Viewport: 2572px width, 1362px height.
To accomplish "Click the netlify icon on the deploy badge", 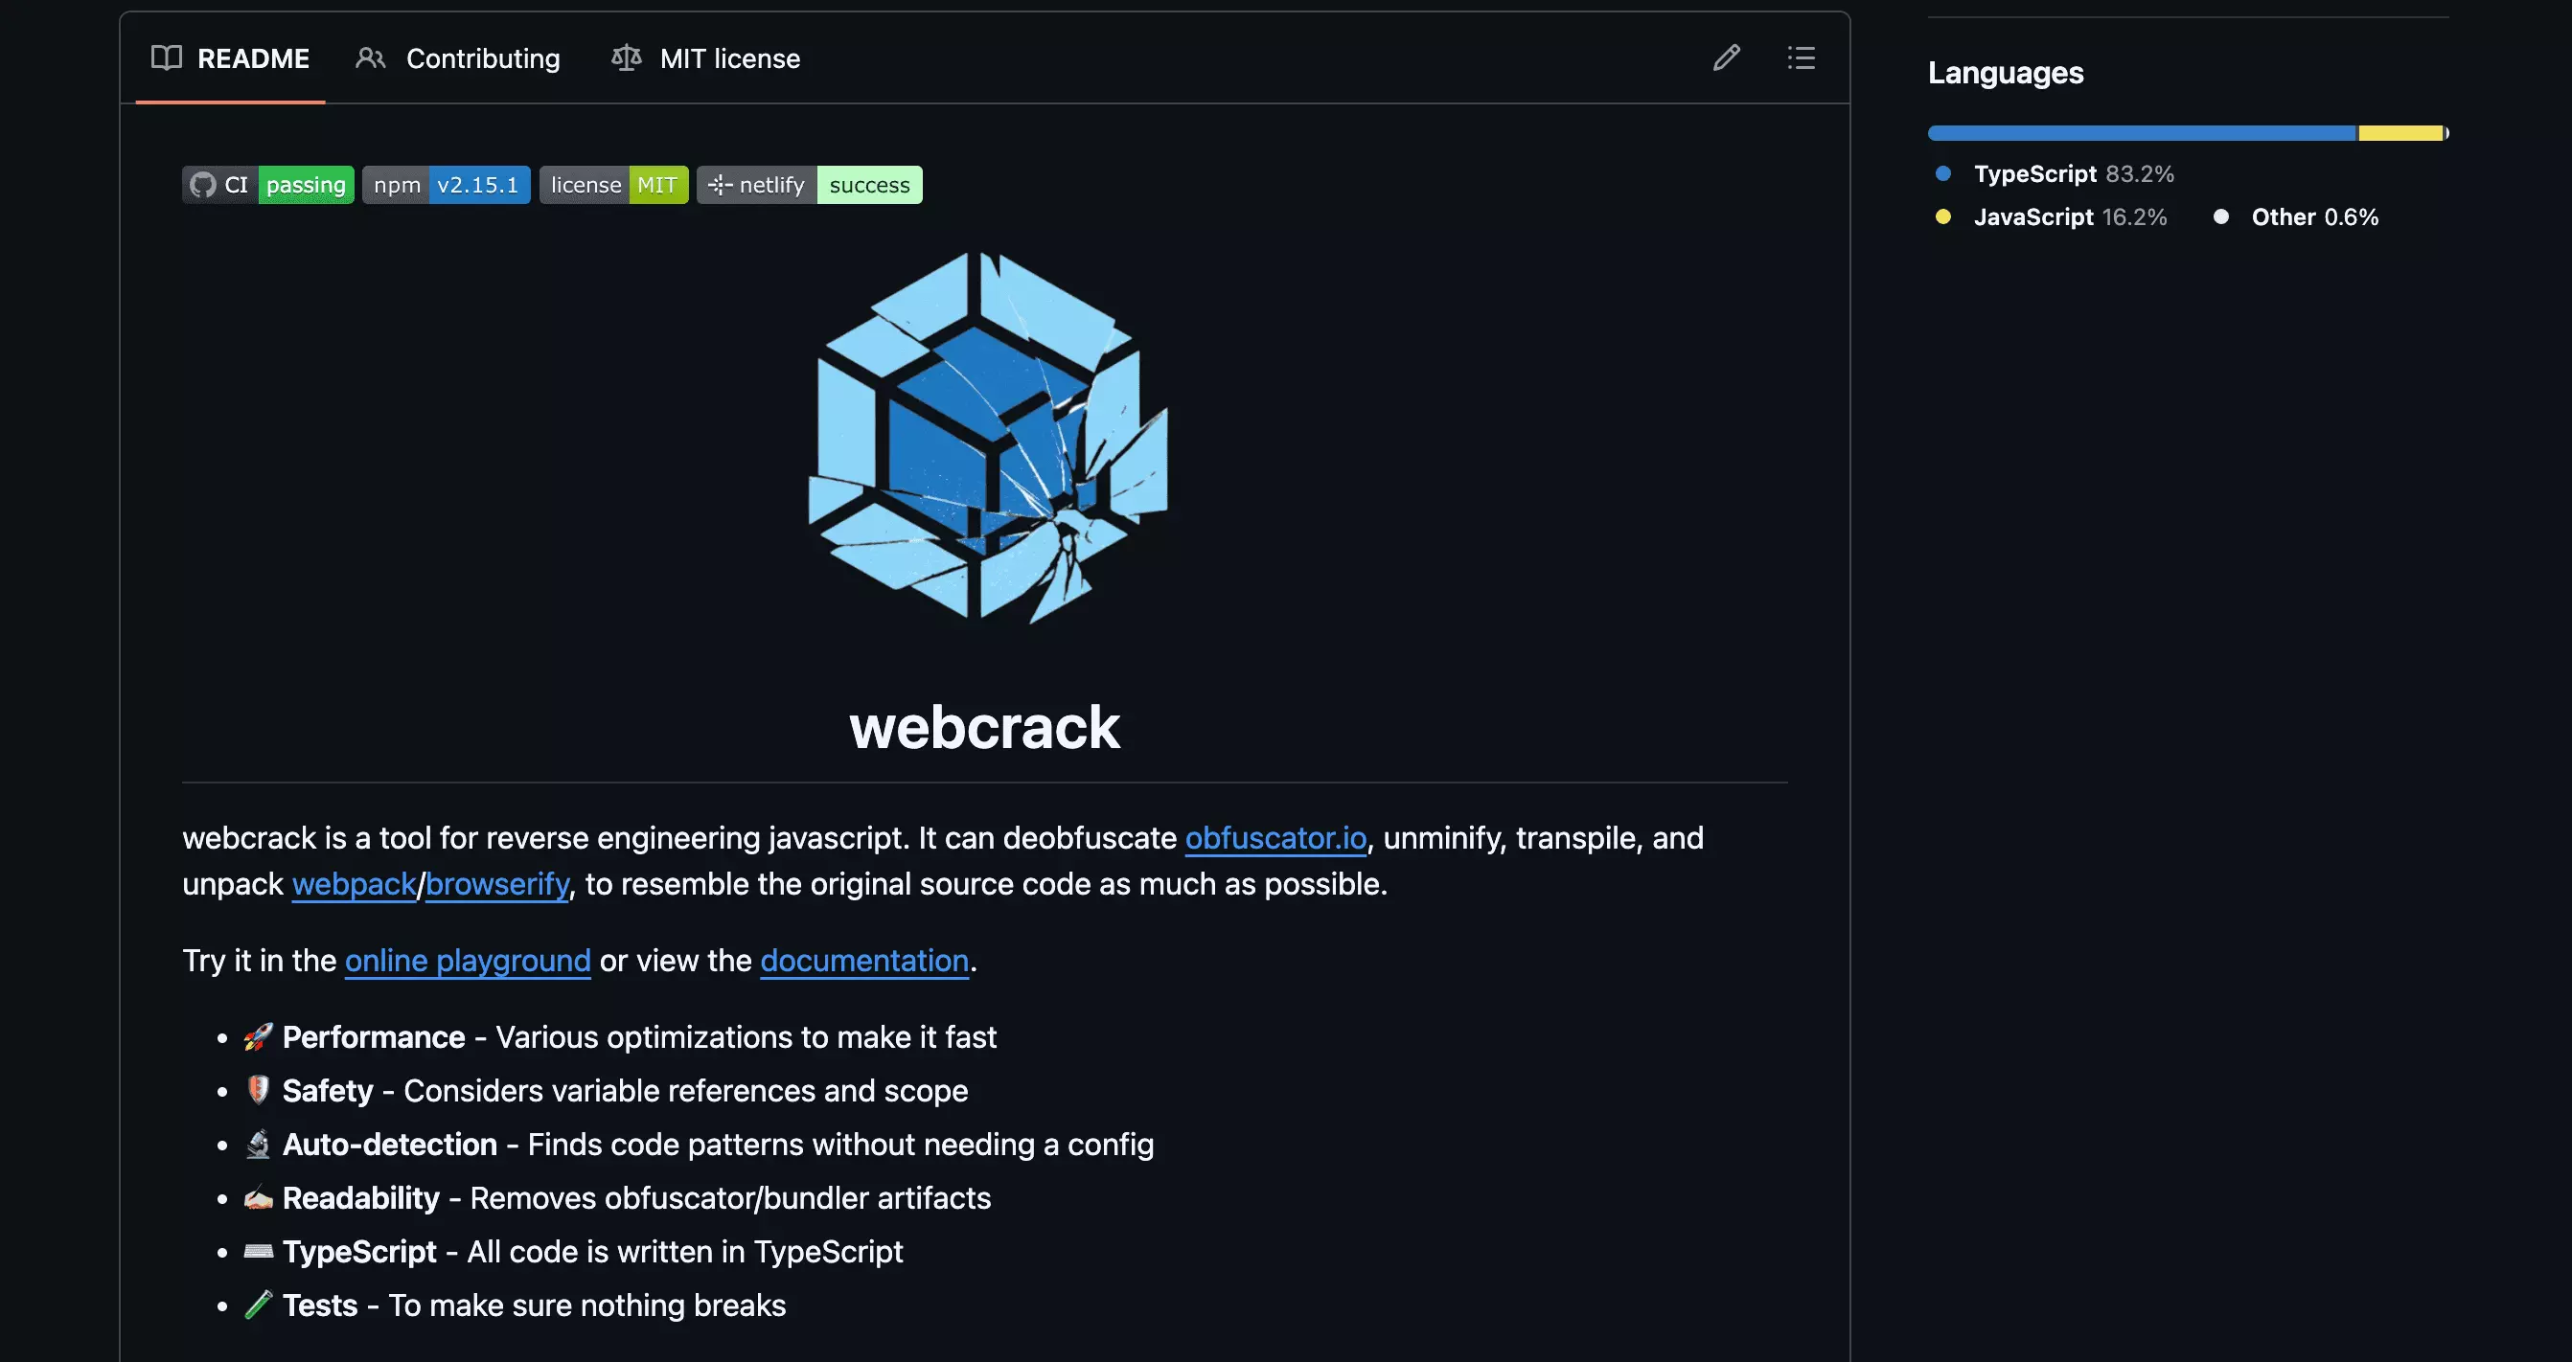I will (x=721, y=185).
